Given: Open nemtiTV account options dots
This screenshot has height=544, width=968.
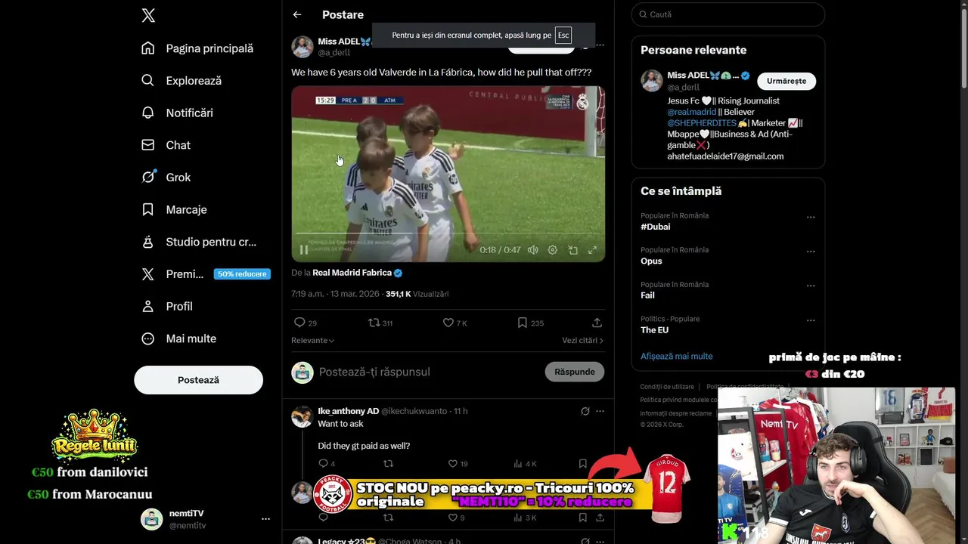Looking at the screenshot, I should click(265, 519).
